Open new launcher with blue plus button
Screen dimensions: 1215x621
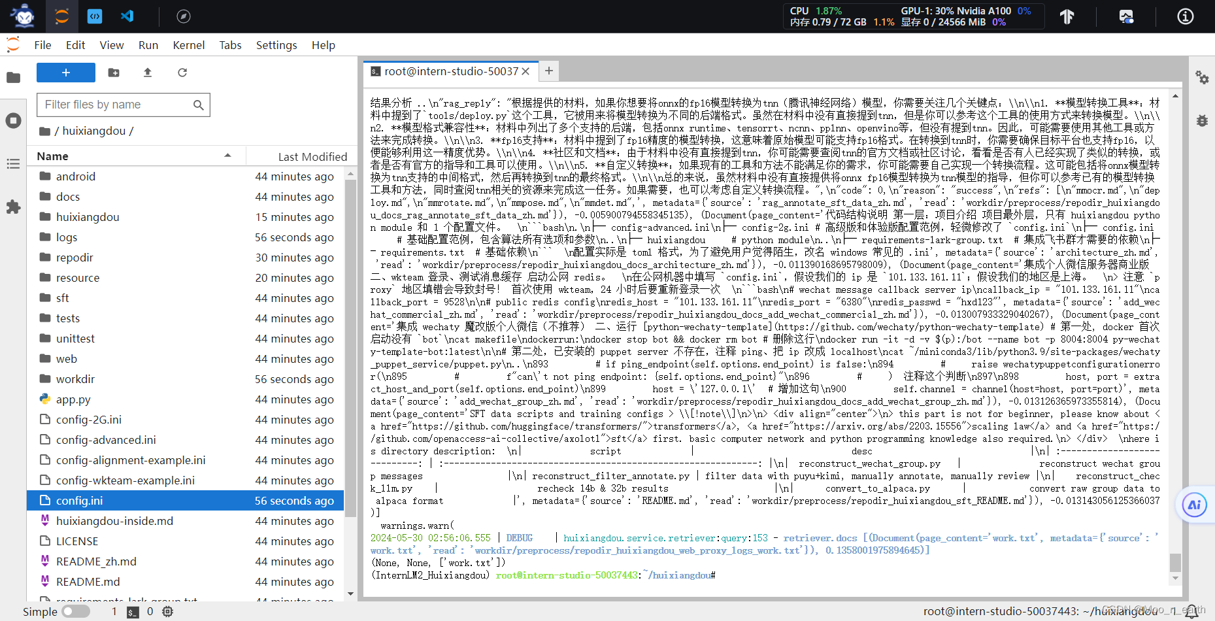[66, 73]
